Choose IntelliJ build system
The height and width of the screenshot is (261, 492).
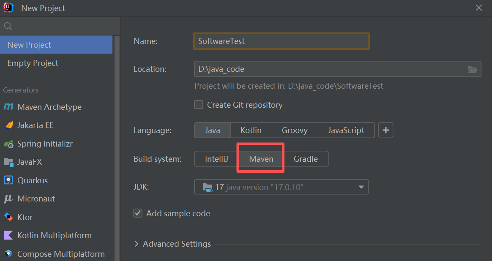(x=216, y=159)
